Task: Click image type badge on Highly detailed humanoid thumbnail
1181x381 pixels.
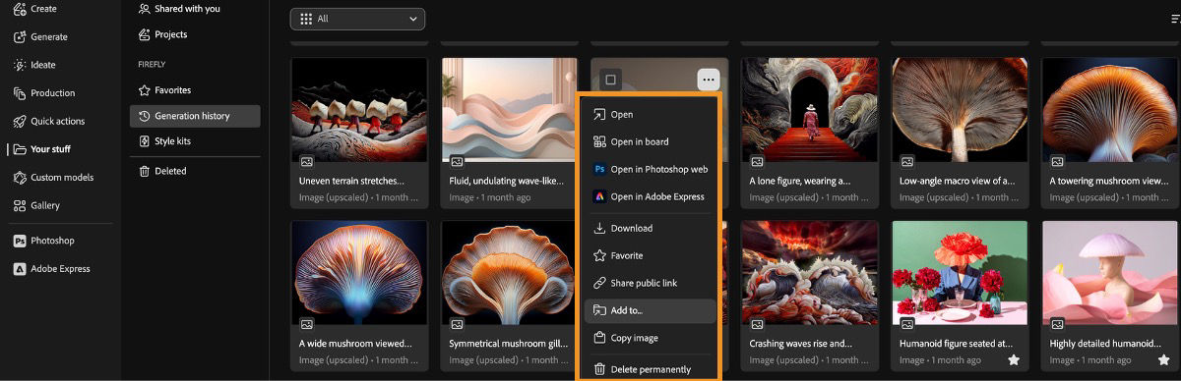Action: [1057, 324]
